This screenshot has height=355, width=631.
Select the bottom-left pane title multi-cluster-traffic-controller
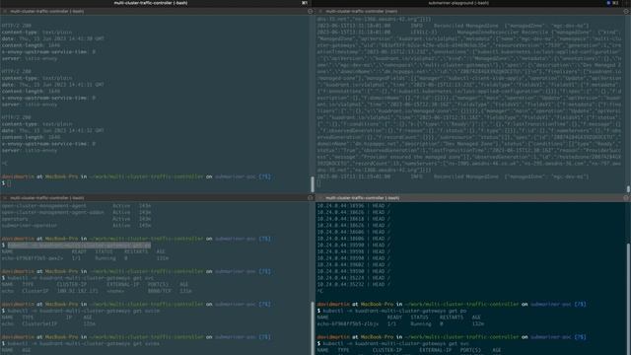47,198
